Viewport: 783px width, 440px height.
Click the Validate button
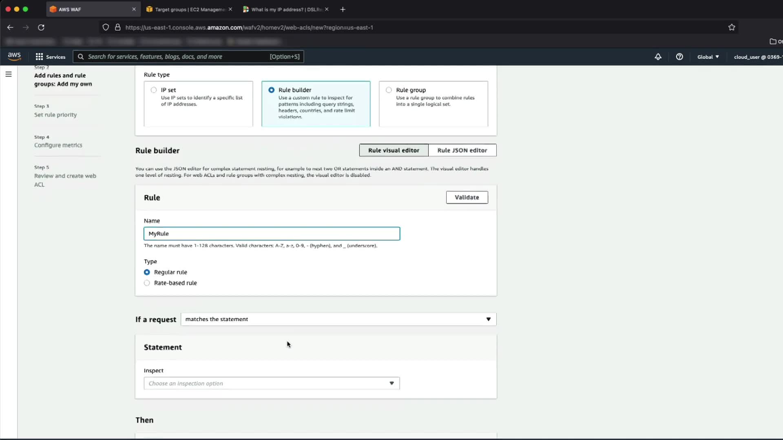[467, 197]
